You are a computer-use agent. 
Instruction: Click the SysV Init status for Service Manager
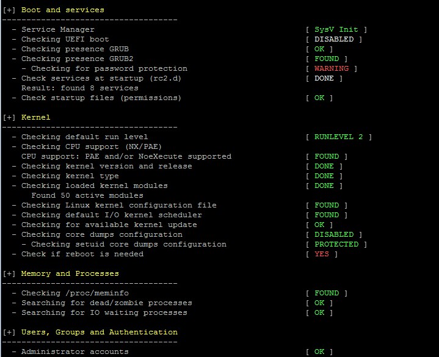click(x=336, y=29)
